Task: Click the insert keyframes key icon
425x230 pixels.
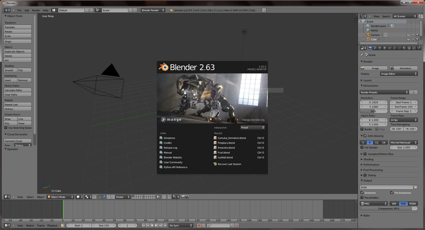Action: click(232, 225)
